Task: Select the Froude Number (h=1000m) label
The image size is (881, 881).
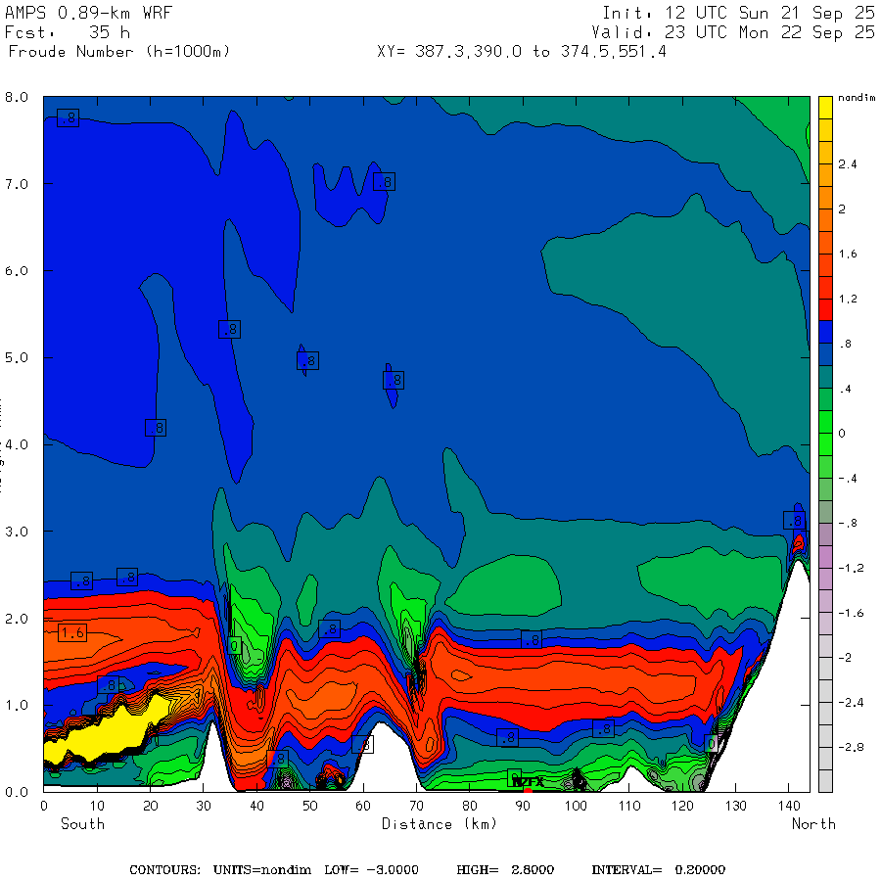Action: (118, 51)
